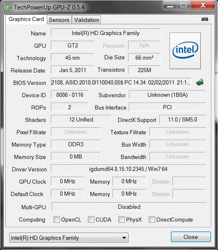Click the Bus Width Unknown field

coord(177,144)
